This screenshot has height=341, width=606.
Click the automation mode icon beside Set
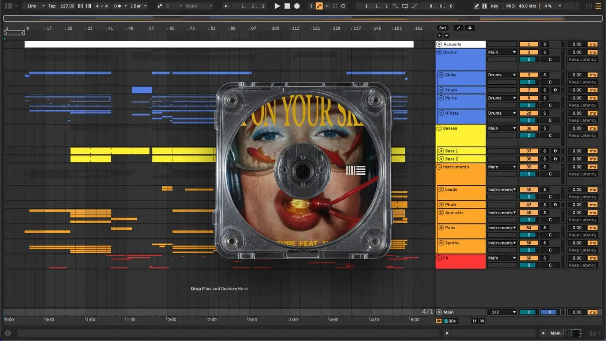click(x=458, y=28)
